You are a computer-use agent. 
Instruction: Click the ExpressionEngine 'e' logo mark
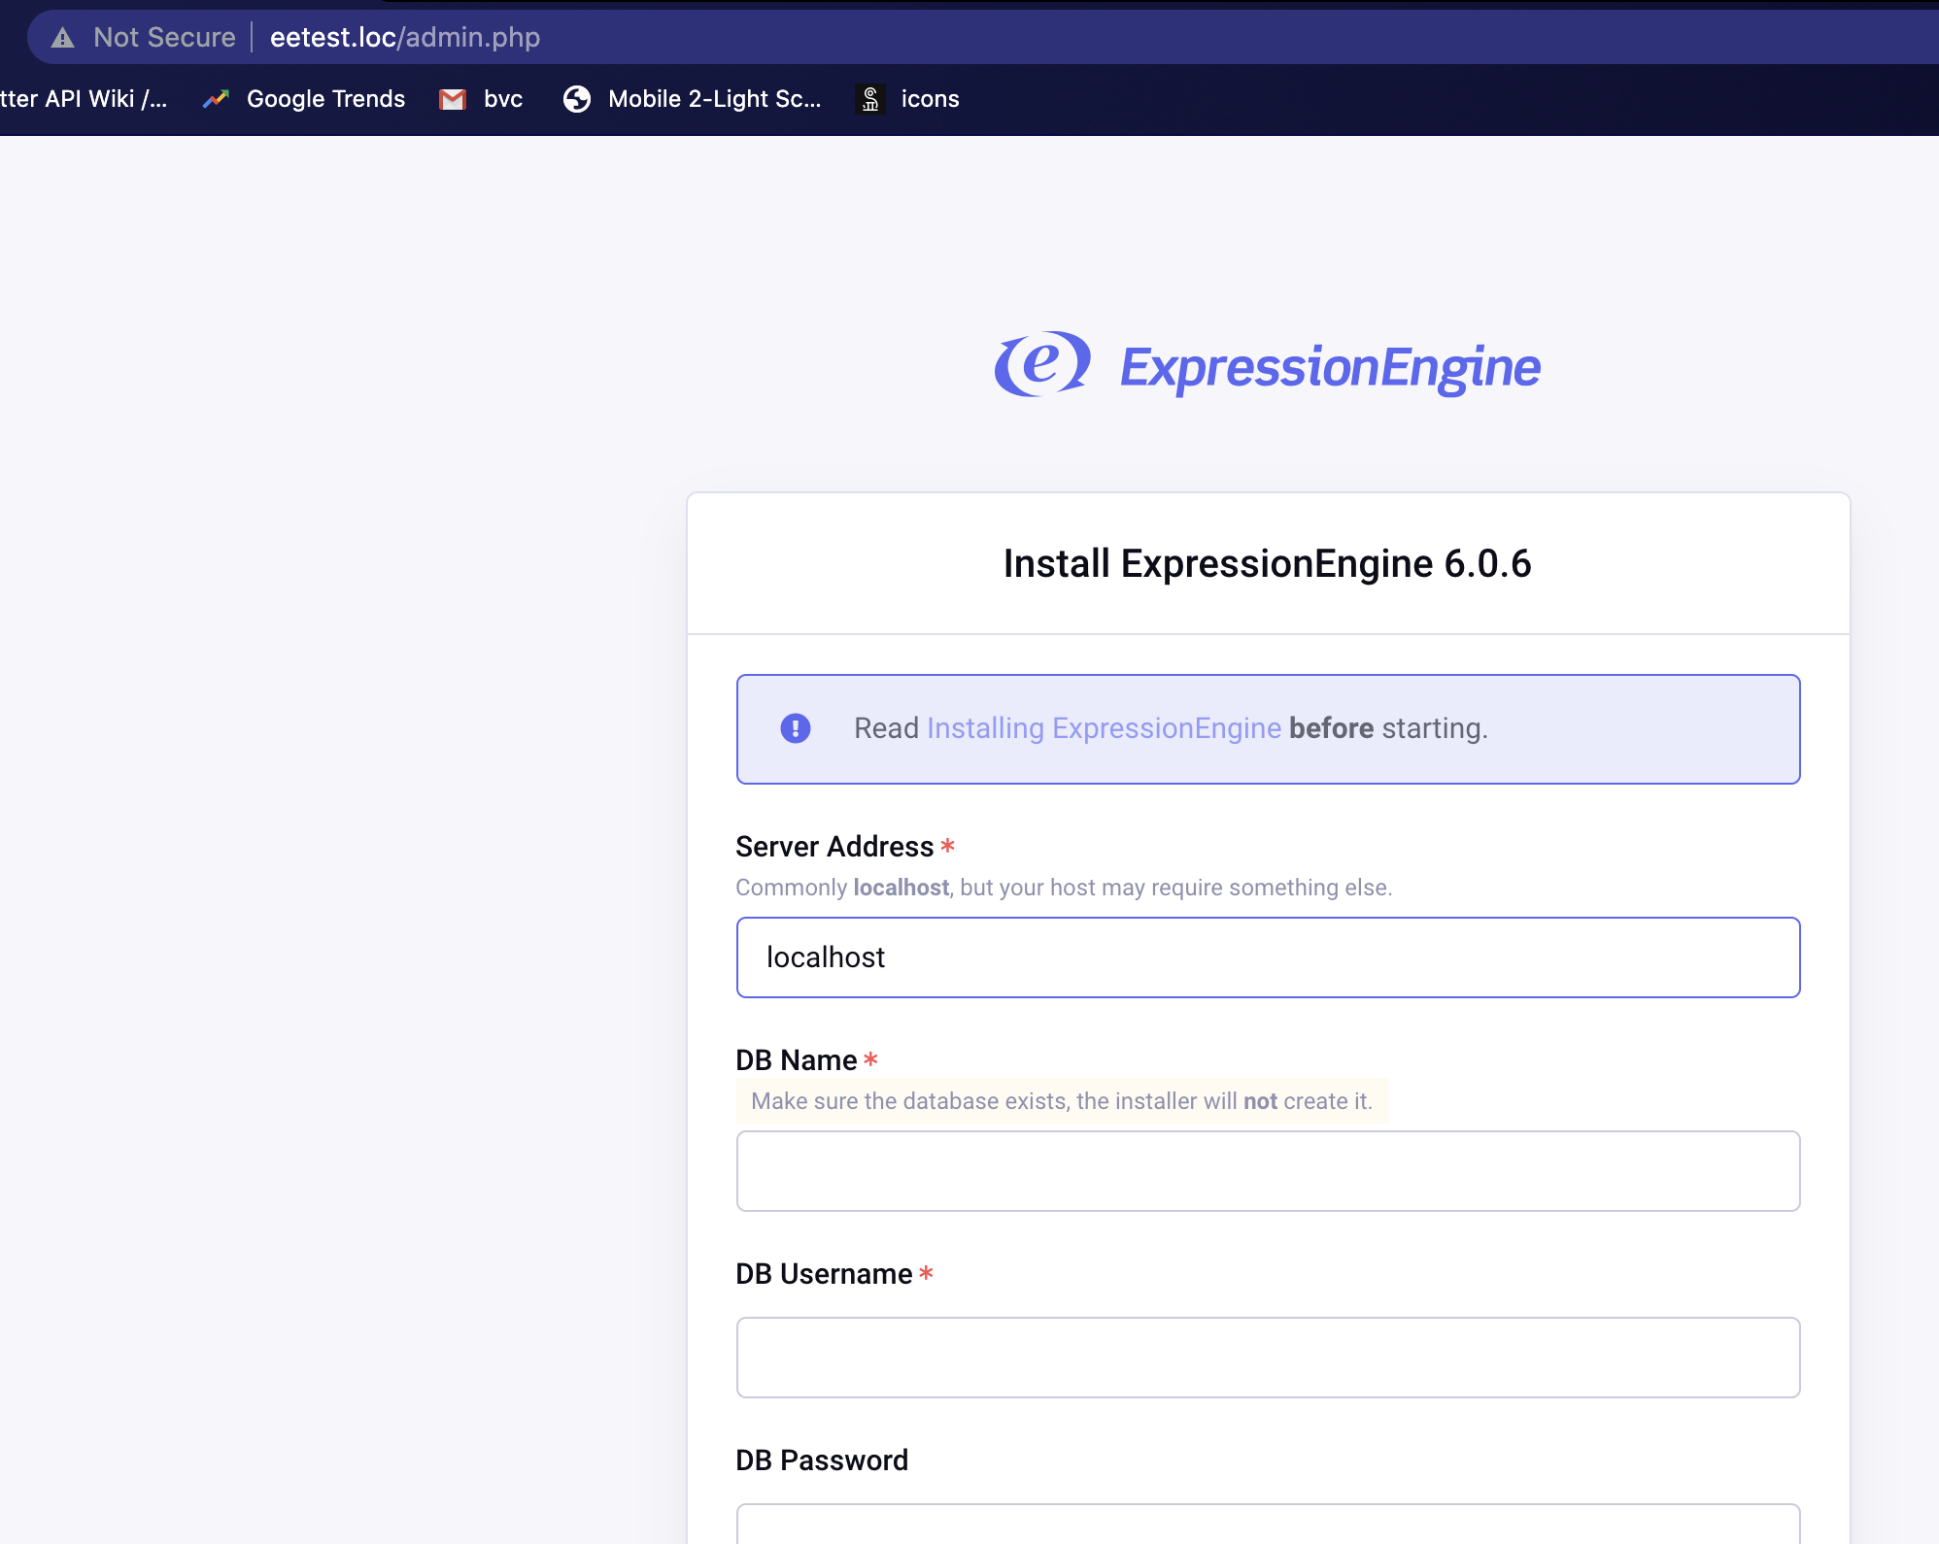click(x=1043, y=364)
